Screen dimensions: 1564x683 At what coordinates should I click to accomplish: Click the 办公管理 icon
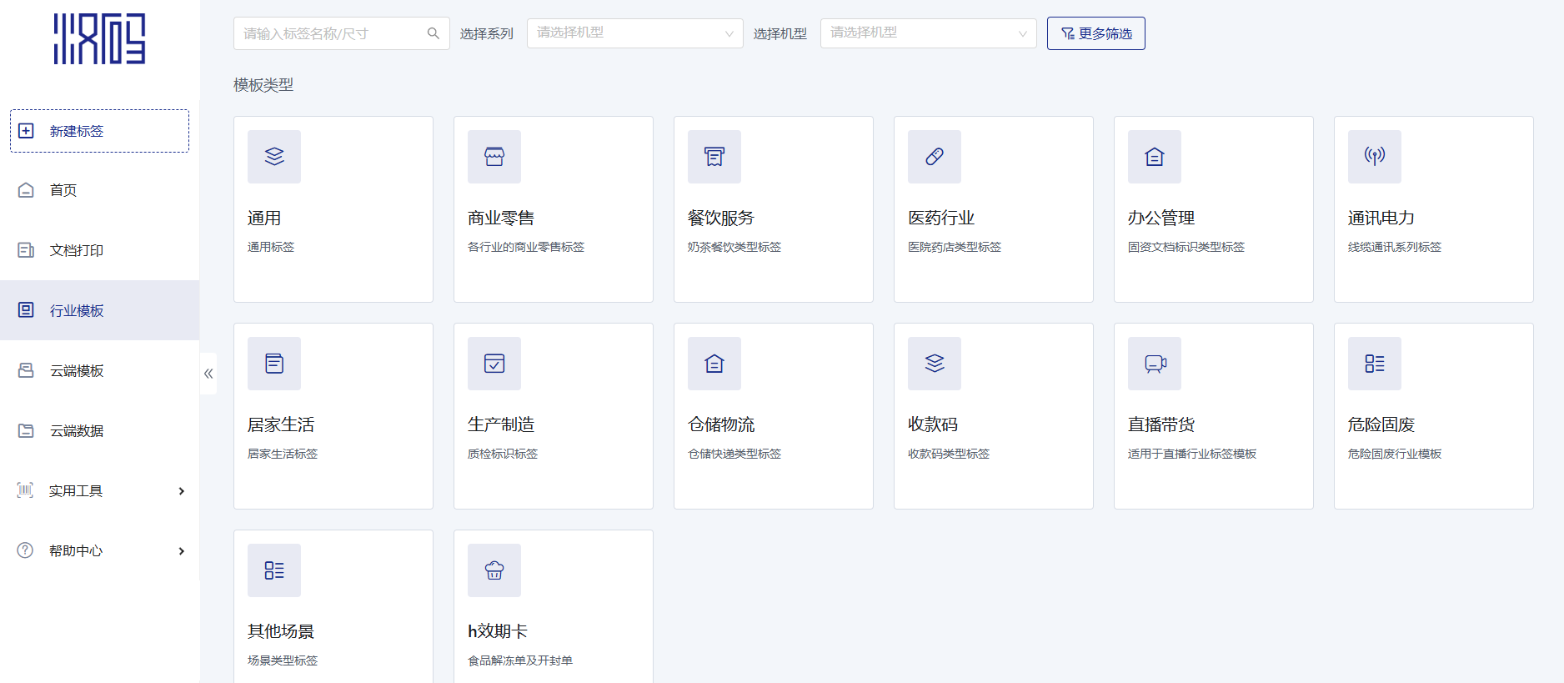pyautogui.click(x=1155, y=157)
